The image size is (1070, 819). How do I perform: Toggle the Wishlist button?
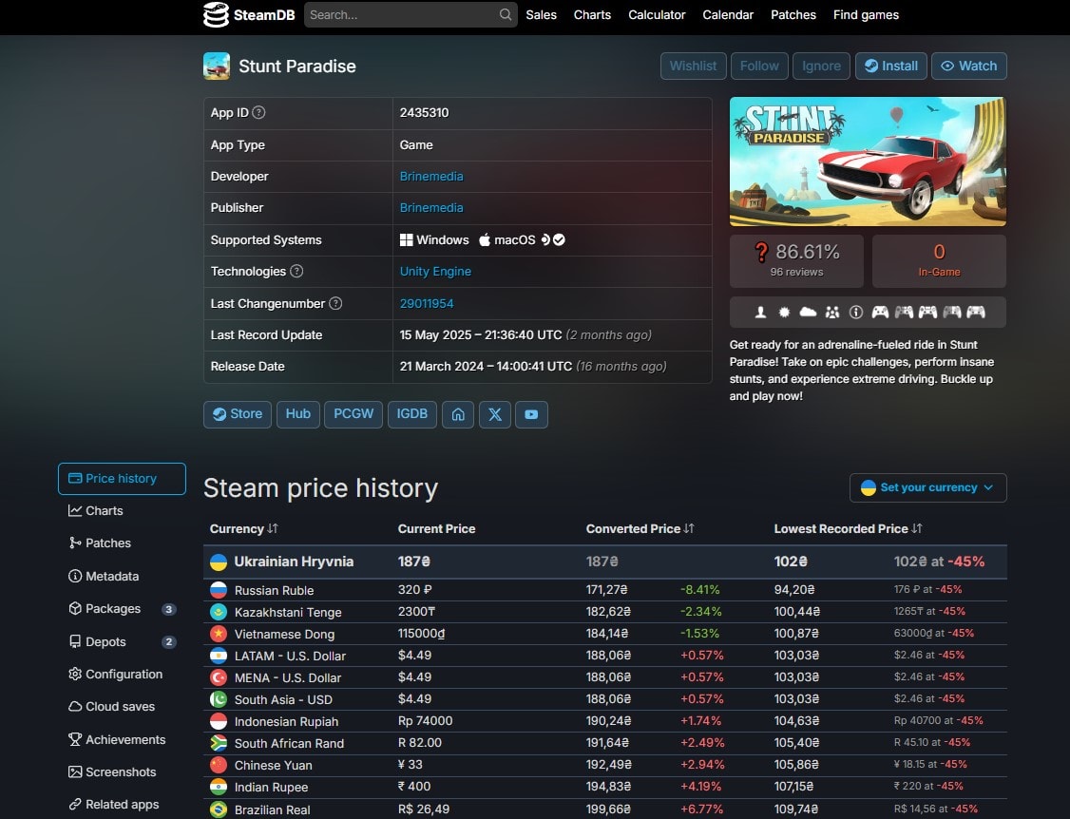coord(693,67)
